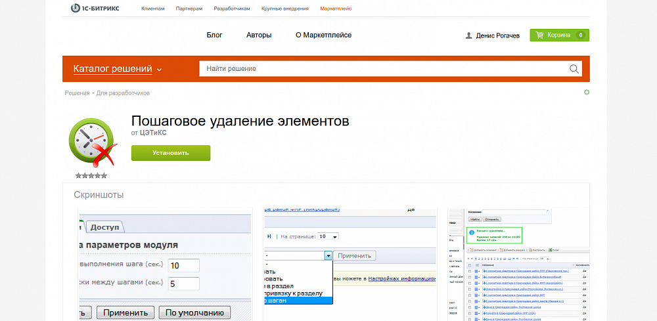Image resolution: width=657 pixels, height=321 pixels.
Task: Go to Для разработчиков breadcrumb
Action: pyautogui.click(x=124, y=93)
